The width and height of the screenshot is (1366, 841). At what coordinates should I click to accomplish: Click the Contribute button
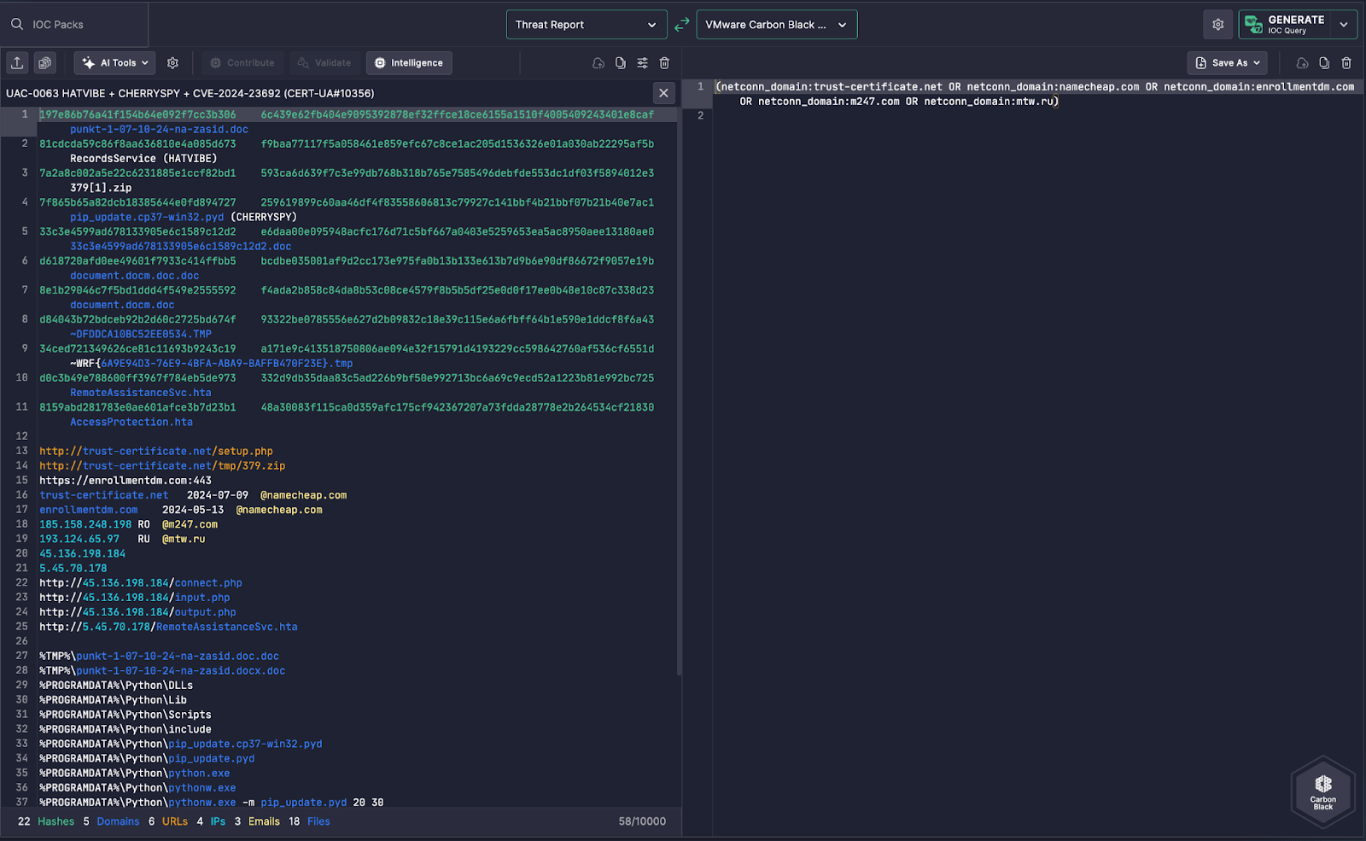tap(242, 62)
